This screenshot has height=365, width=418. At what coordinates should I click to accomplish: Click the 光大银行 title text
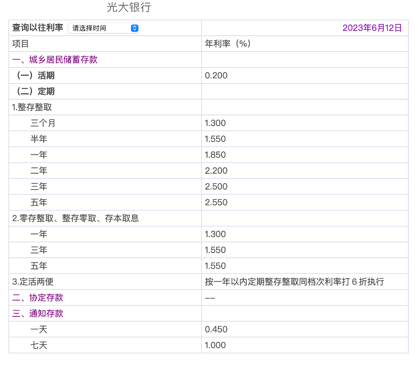[129, 7]
